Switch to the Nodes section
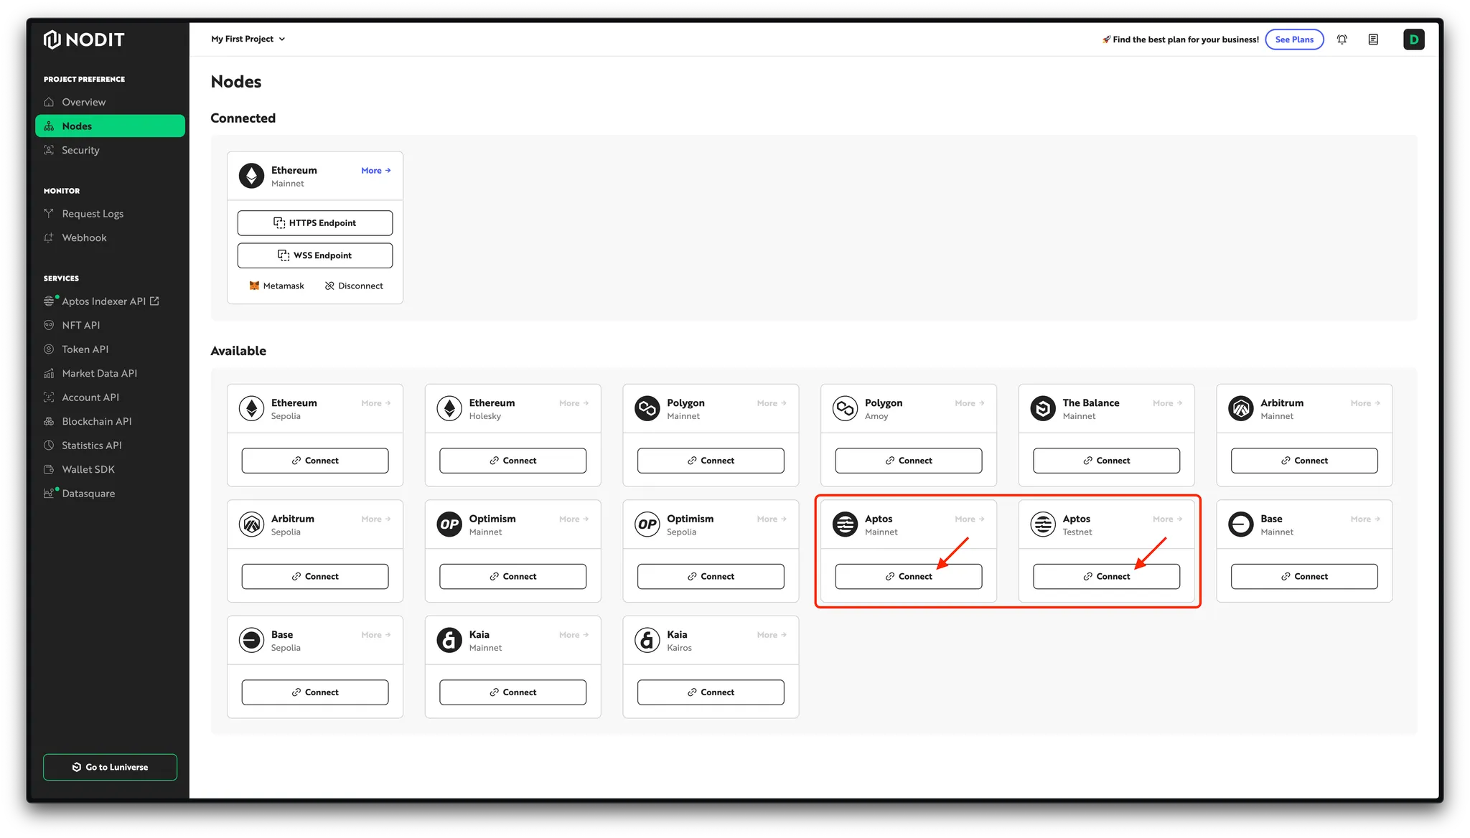Screen dimensions: 1470x838 click(76, 126)
